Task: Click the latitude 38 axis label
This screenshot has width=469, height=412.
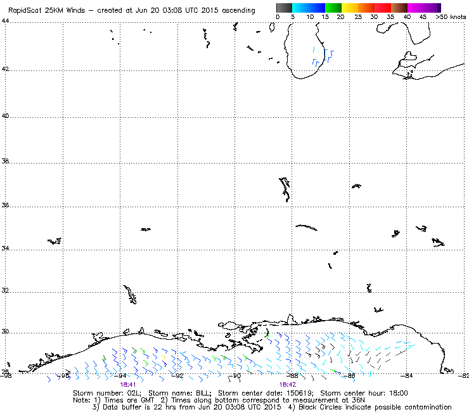Action: click(5, 161)
